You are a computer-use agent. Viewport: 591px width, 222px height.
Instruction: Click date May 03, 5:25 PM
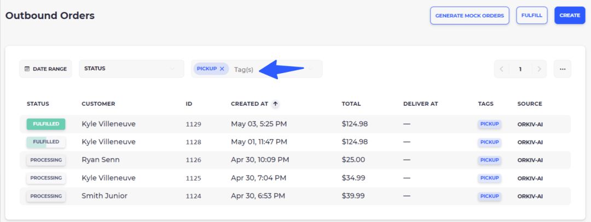(259, 124)
